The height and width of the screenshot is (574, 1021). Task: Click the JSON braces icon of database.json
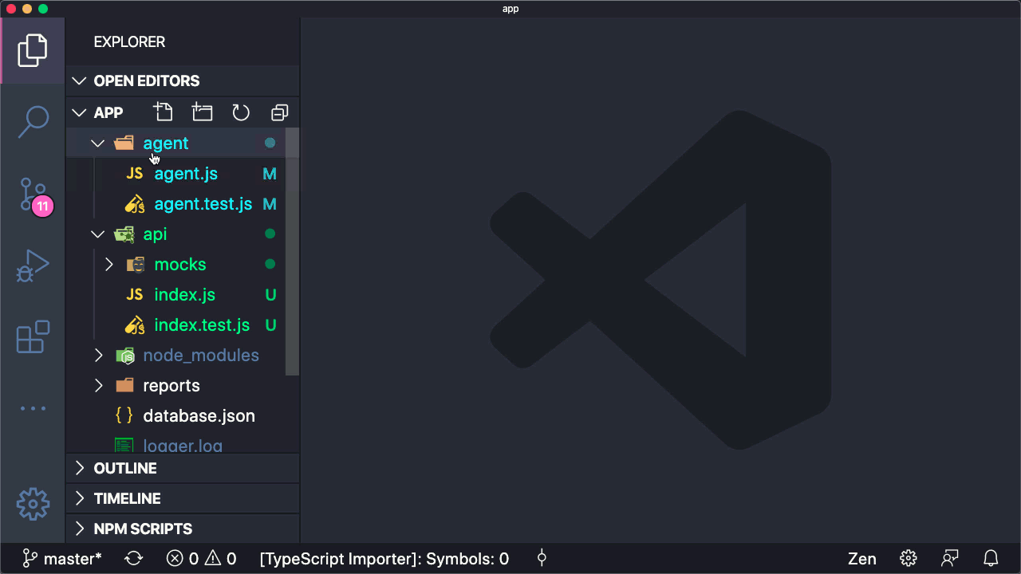pos(124,416)
